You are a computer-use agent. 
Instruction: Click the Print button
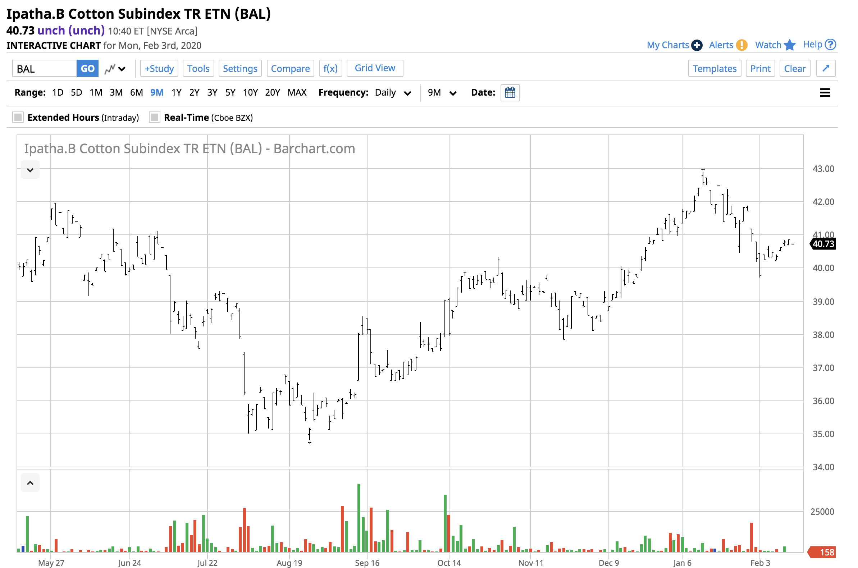point(760,68)
